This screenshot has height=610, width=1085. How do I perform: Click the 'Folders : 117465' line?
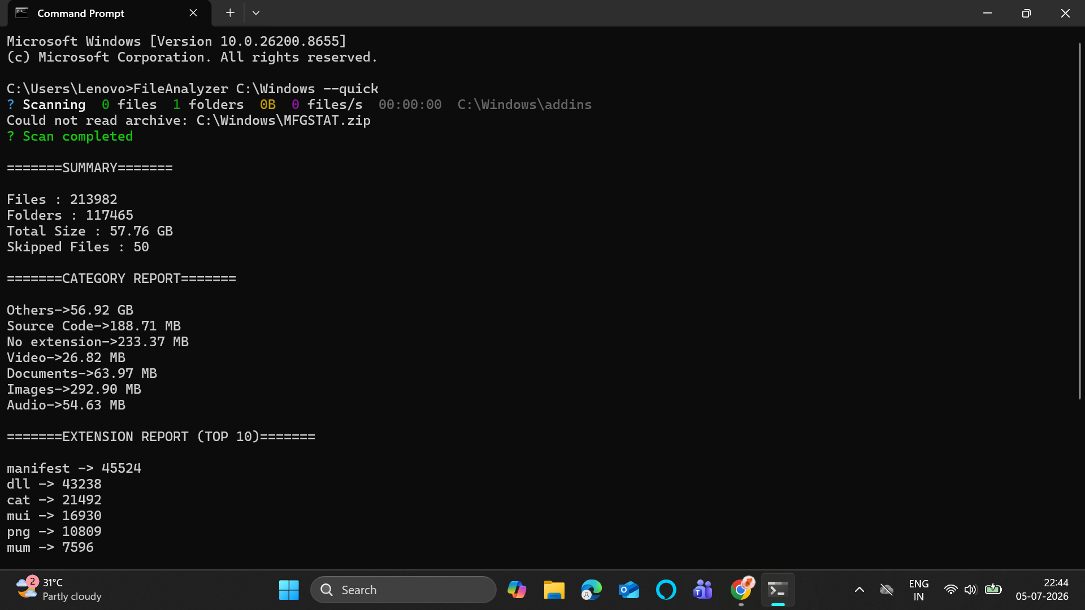[x=70, y=215]
